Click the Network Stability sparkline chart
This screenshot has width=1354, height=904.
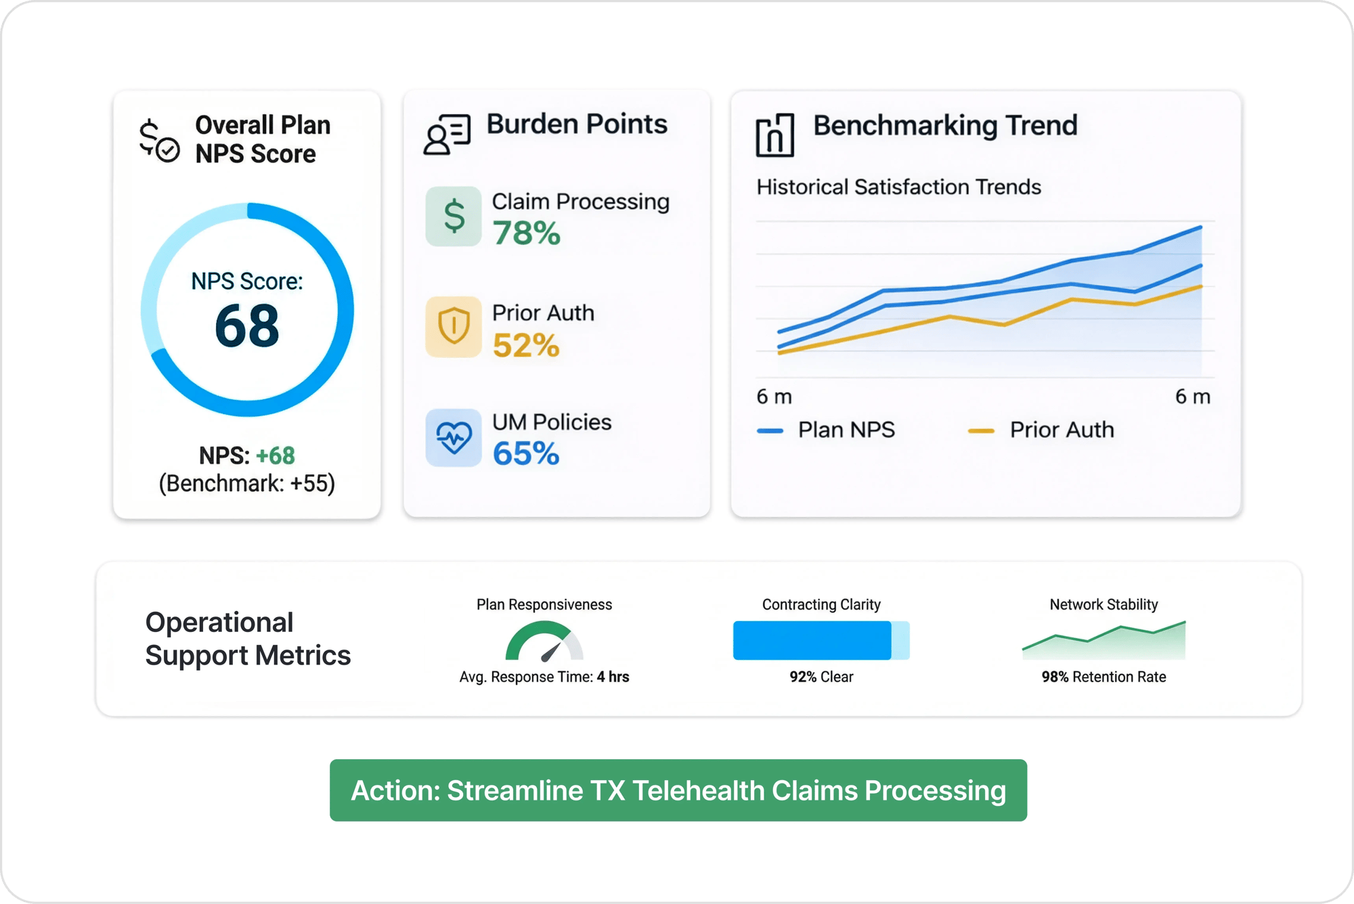point(1104,640)
